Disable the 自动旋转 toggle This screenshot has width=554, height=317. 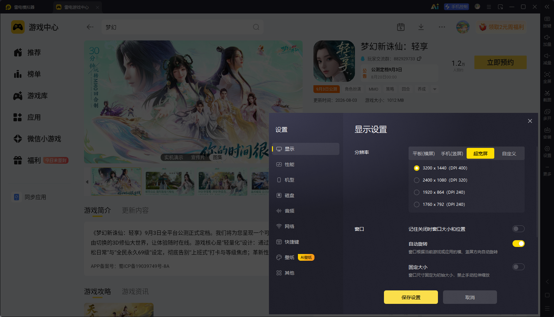(x=519, y=244)
